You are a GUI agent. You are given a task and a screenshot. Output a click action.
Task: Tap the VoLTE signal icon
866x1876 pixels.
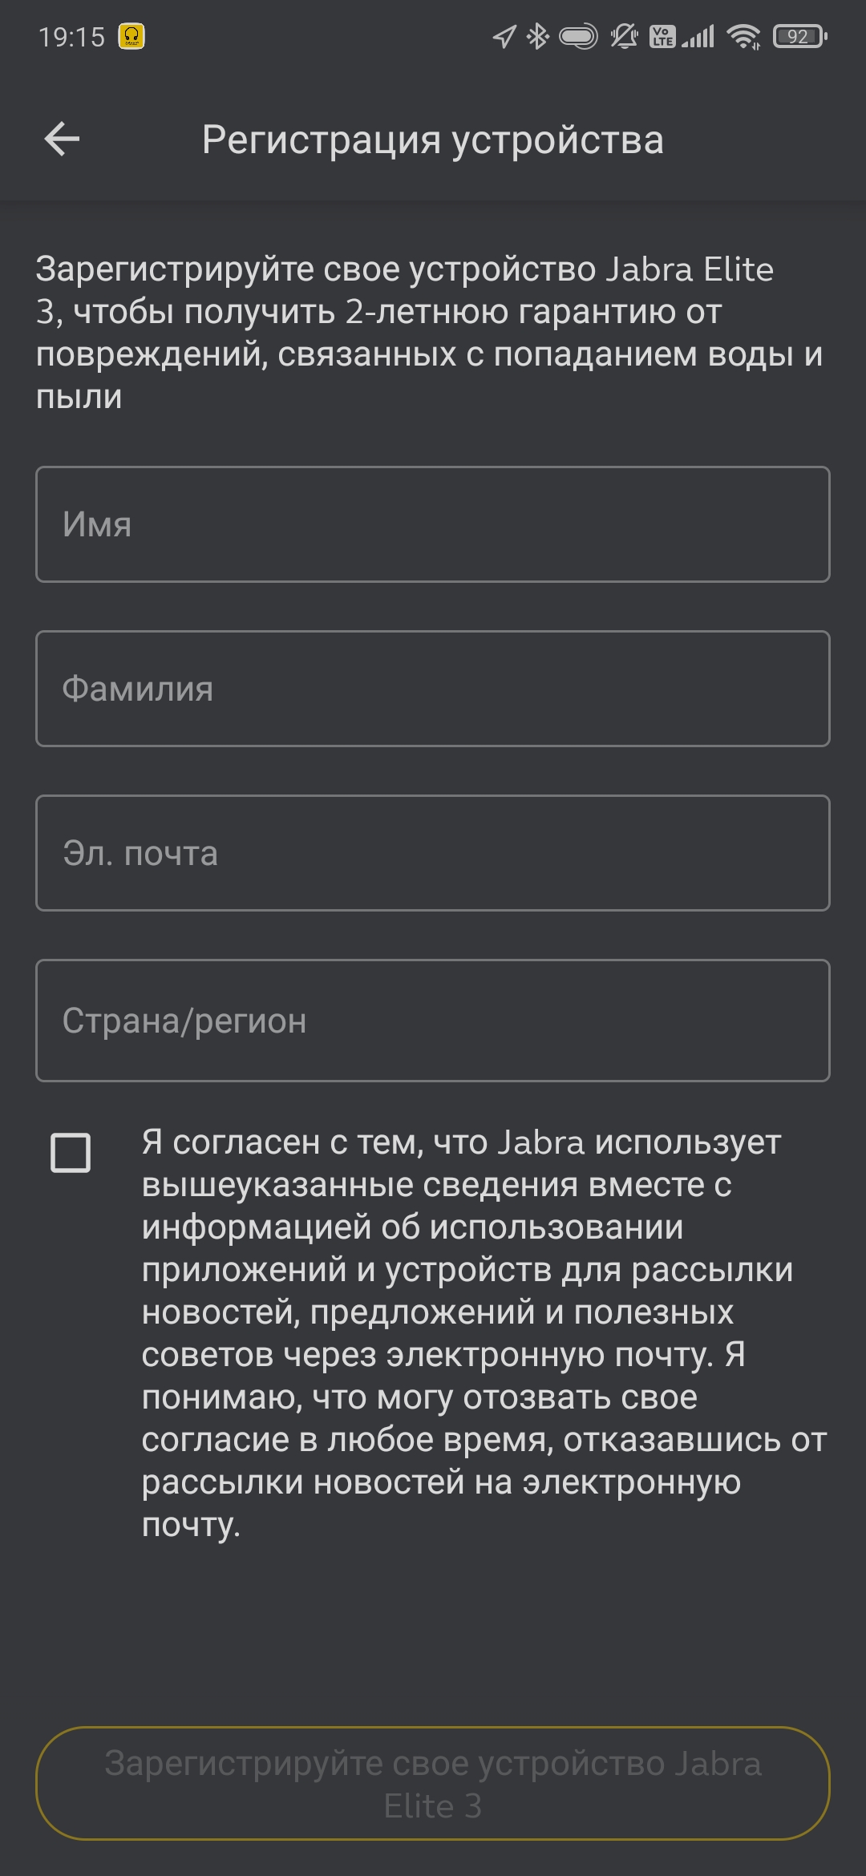[662, 36]
